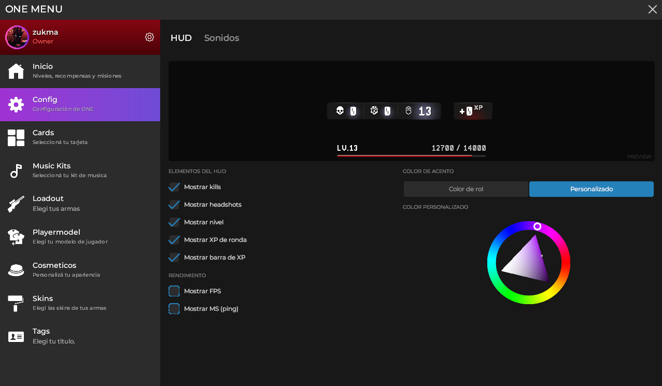Click the Tags ID card icon
Image resolution: width=662 pixels, height=386 pixels.
click(x=16, y=337)
